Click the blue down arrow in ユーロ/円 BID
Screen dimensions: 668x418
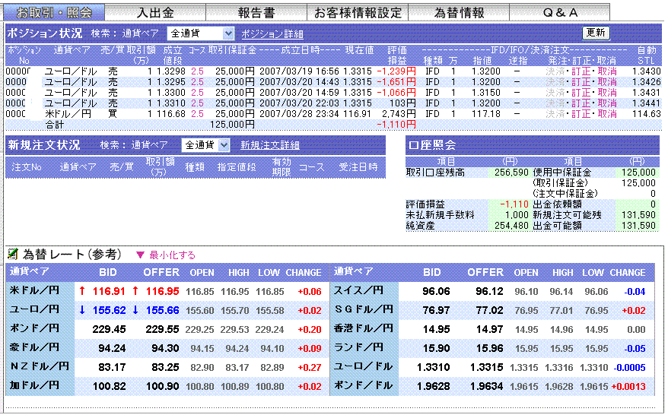pos(82,309)
